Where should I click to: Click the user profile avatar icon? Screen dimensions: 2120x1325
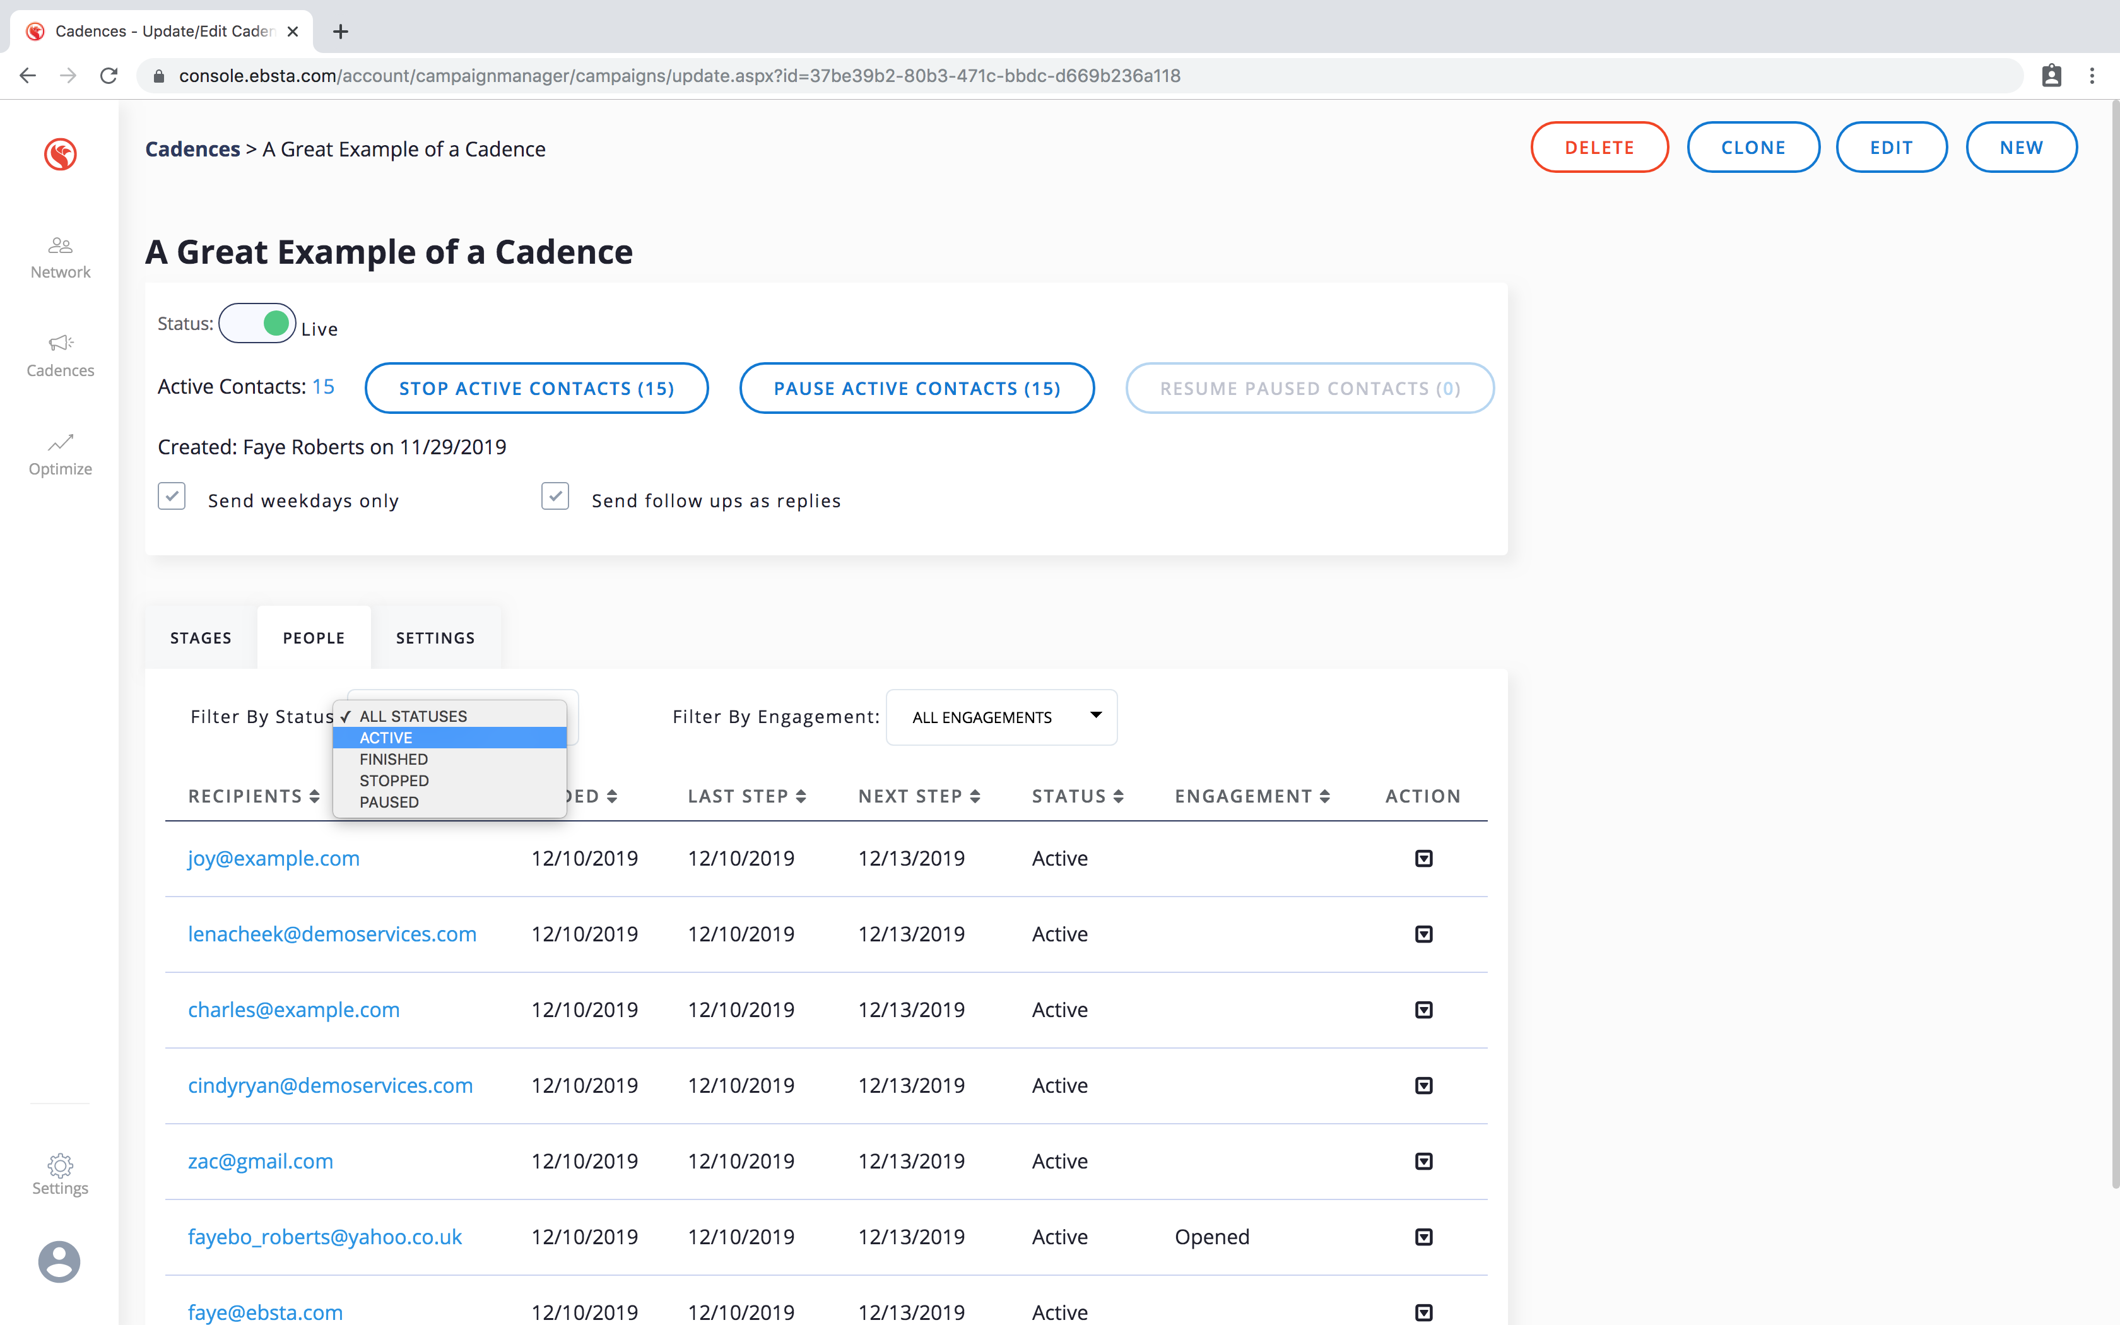point(59,1262)
